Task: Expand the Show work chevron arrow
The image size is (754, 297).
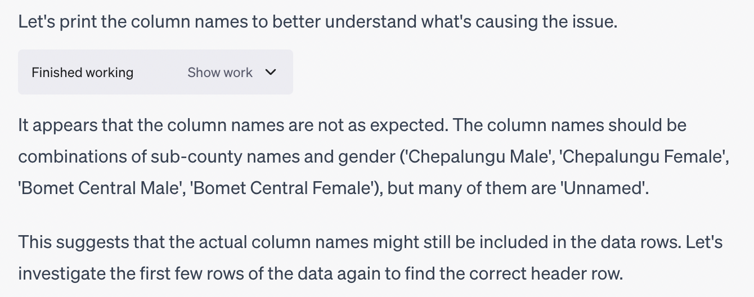Action: click(271, 73)
